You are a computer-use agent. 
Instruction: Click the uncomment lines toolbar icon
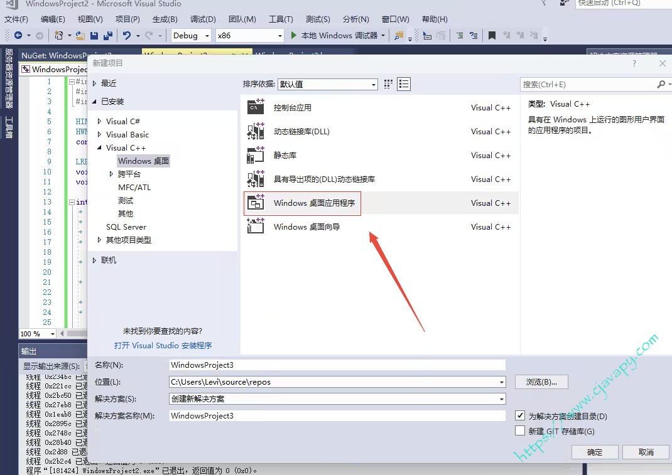click(474, 36)
